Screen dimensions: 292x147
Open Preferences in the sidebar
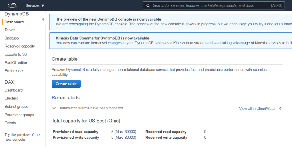14,71
